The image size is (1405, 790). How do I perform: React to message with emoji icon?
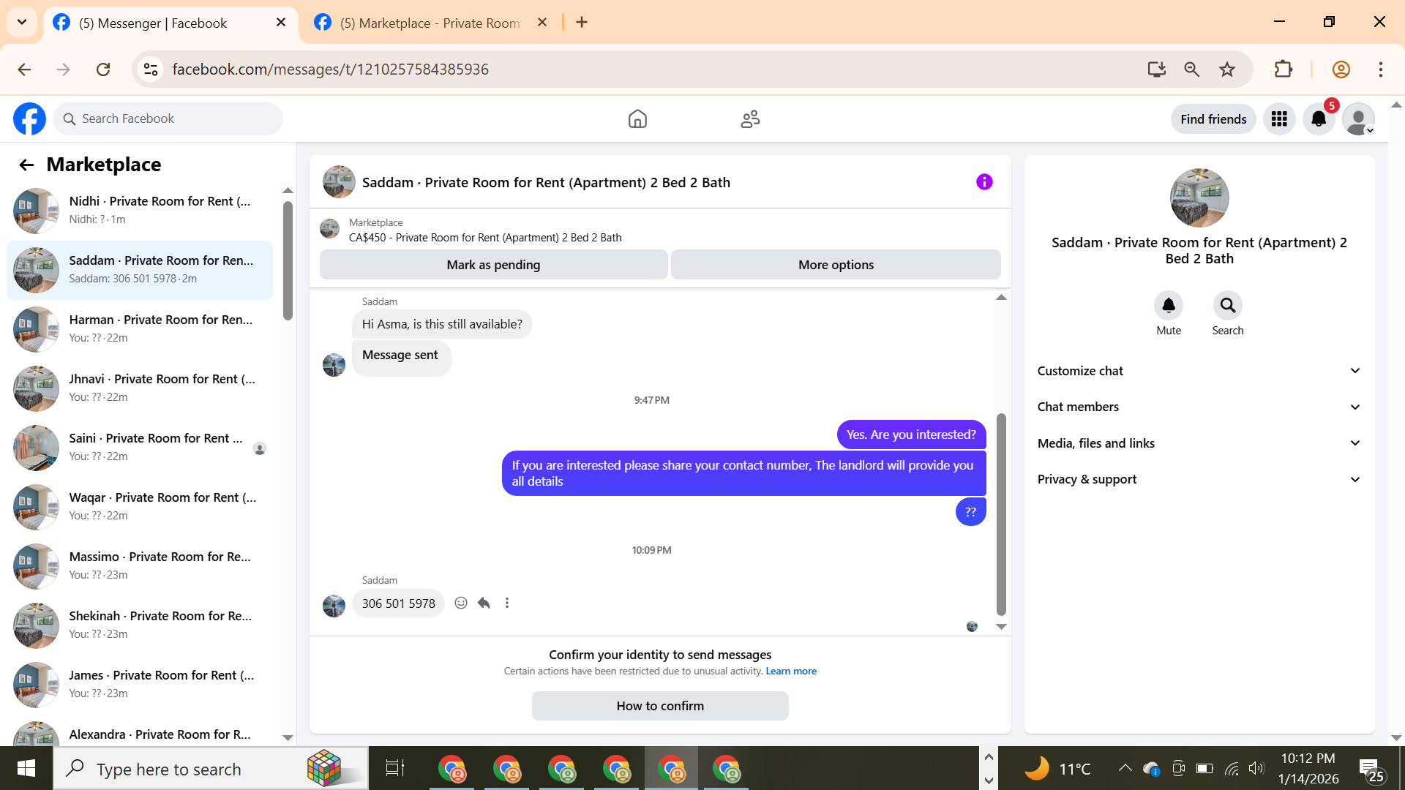pyautogui.click(x=461, y=603)
